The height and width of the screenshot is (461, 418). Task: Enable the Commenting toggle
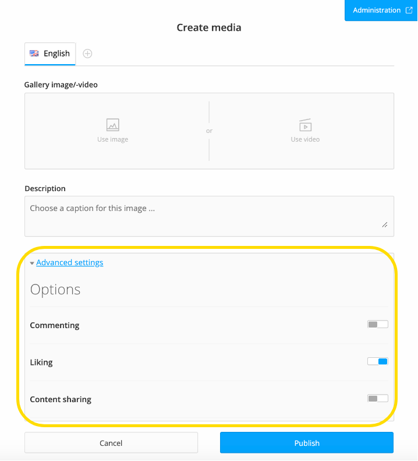377,324
